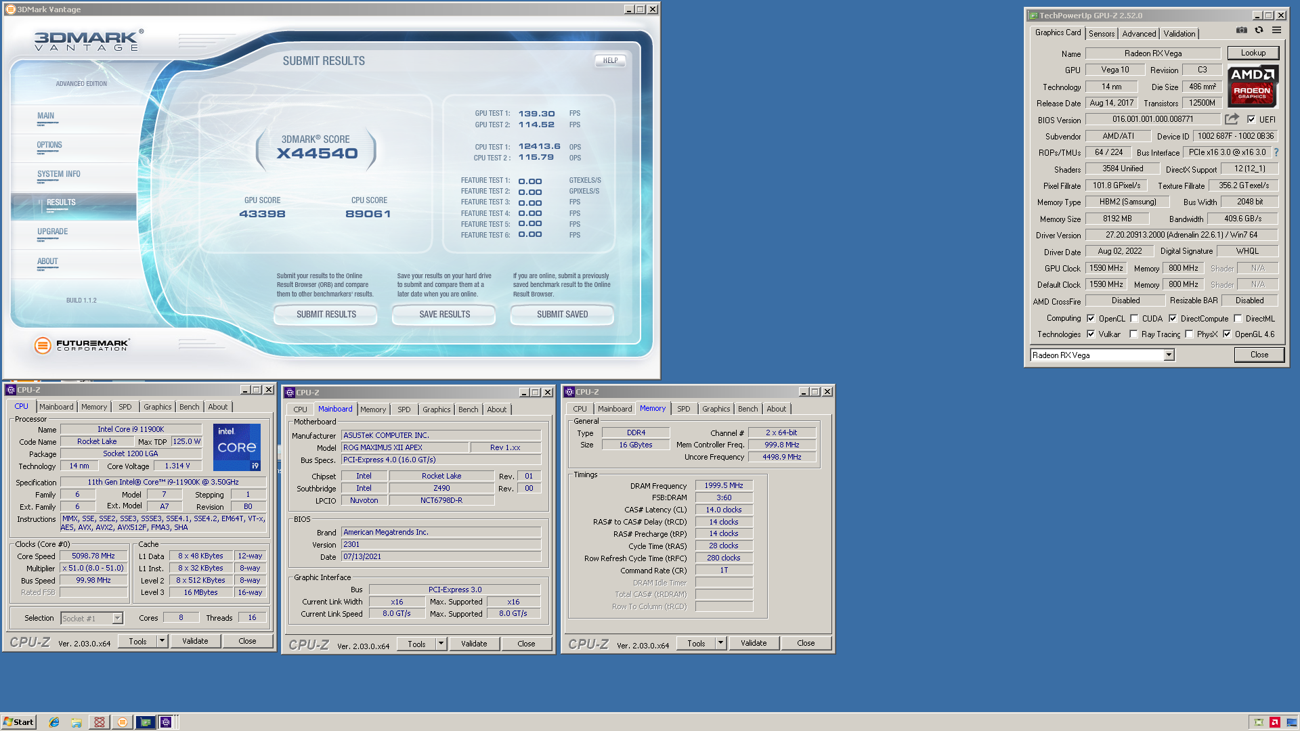1300x731 pixels.
Task: Open the Validation tab in GPU-Z
Action: [x=1179, y=34]
